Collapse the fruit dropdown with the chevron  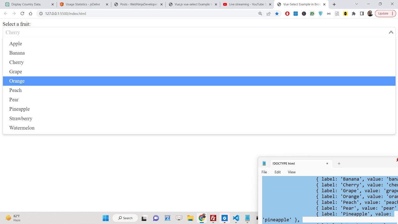391,32
